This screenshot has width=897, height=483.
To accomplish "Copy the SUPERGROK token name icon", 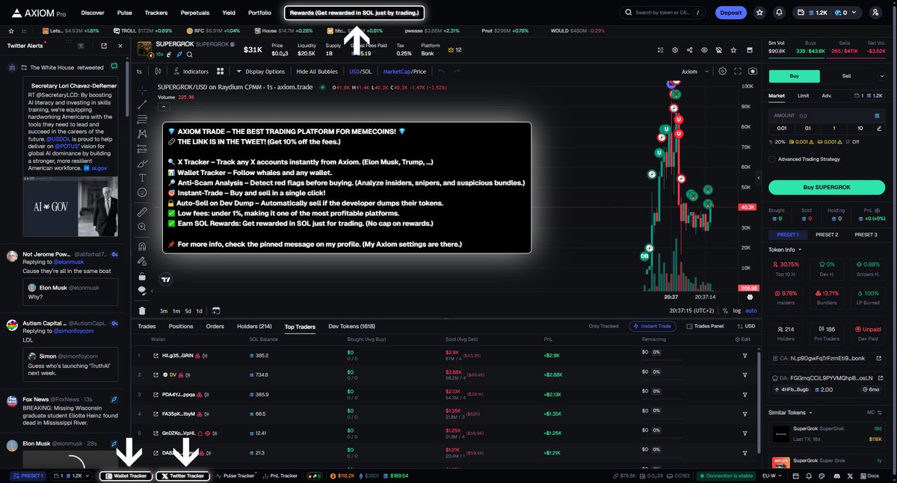I will (233, 45).
